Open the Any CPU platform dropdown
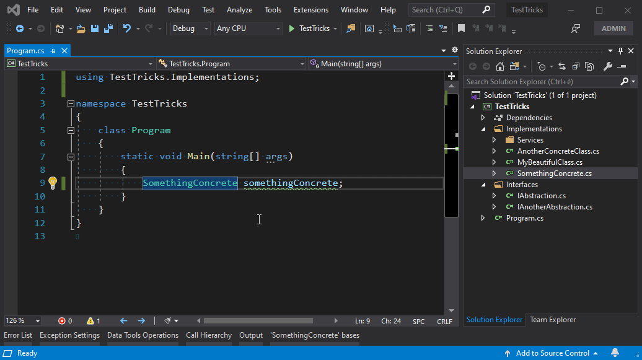 coord(248,29)
